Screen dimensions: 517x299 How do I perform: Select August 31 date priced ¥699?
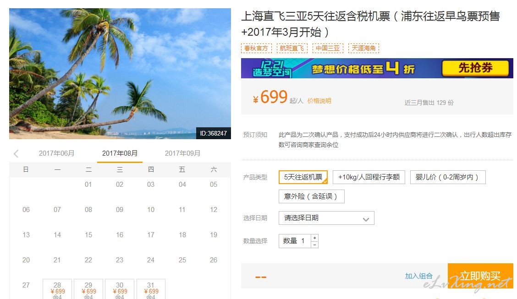151,289
